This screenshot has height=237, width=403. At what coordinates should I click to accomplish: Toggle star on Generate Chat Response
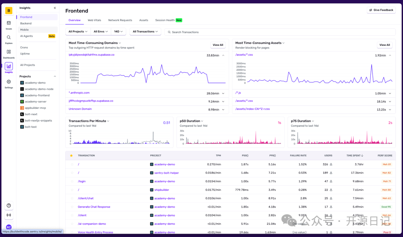[x=72, y=207]
